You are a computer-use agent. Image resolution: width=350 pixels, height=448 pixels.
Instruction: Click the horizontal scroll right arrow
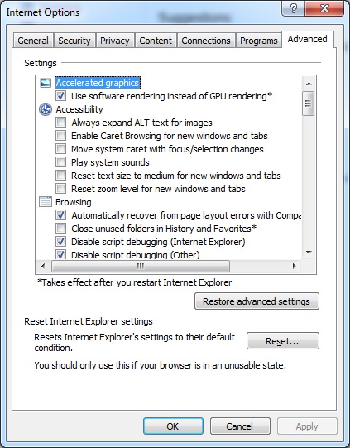click(294, 267)
